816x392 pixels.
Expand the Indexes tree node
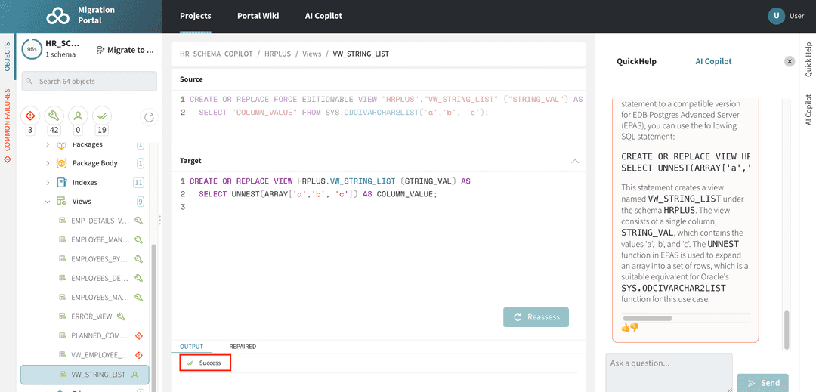point(48,182)
